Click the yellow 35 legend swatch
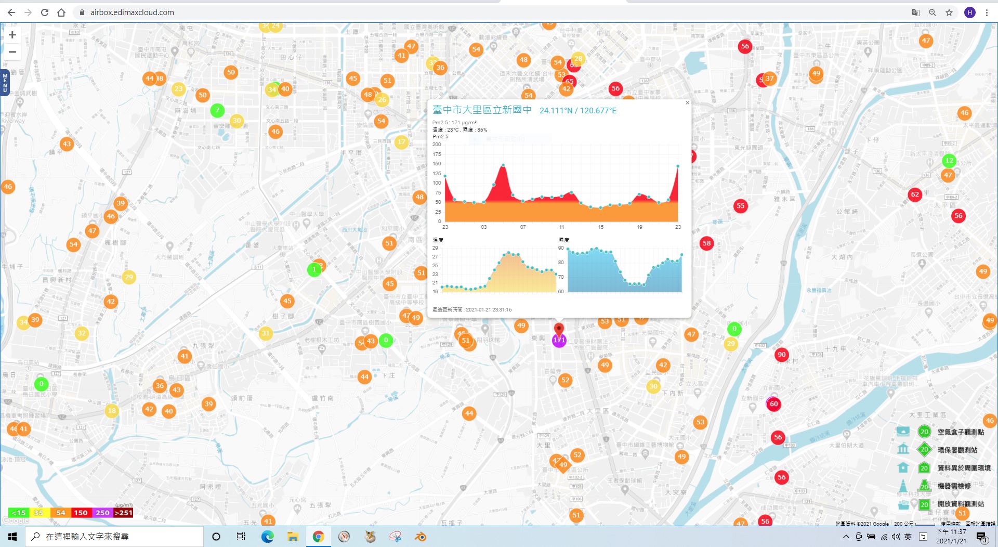 click(x=40, y=513)
